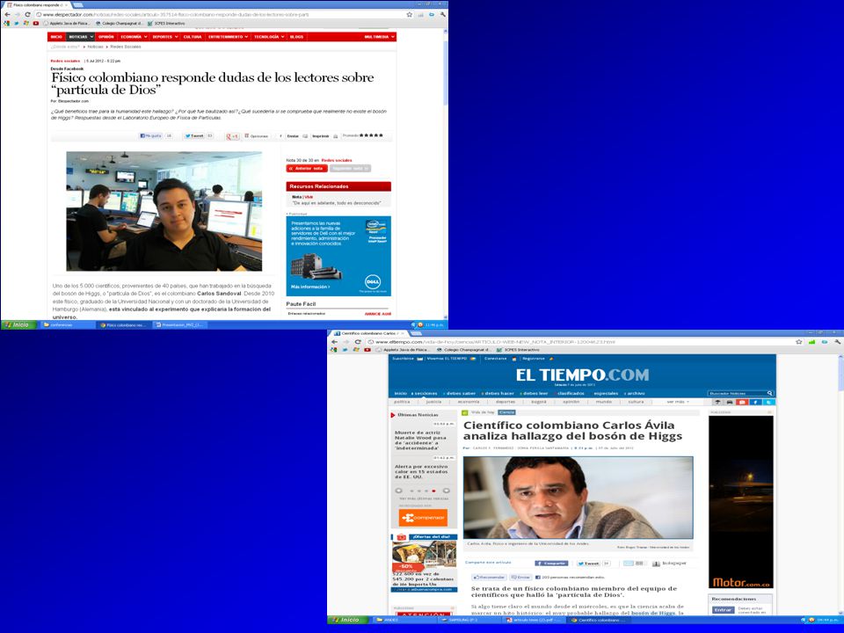Click Back arrow in El Espectador browser
The height and width of the screenshot is (633, 844).
point(7,15)
